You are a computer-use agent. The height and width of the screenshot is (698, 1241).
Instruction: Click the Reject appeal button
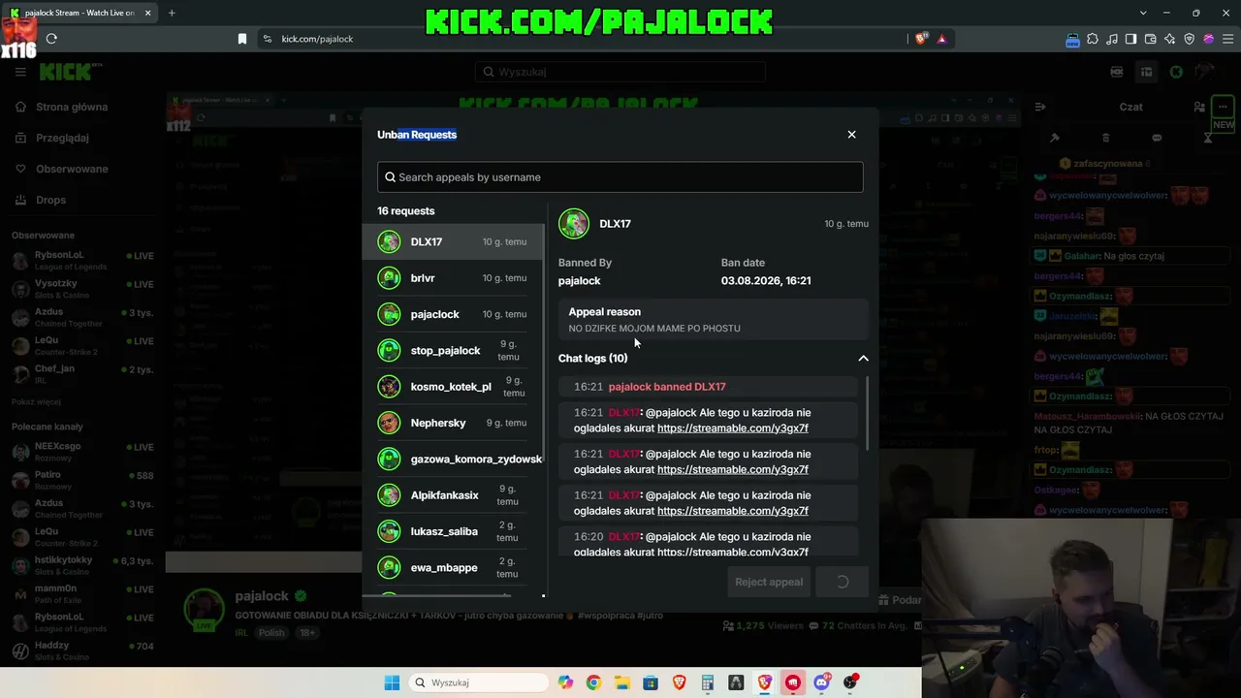pos(769,582)
